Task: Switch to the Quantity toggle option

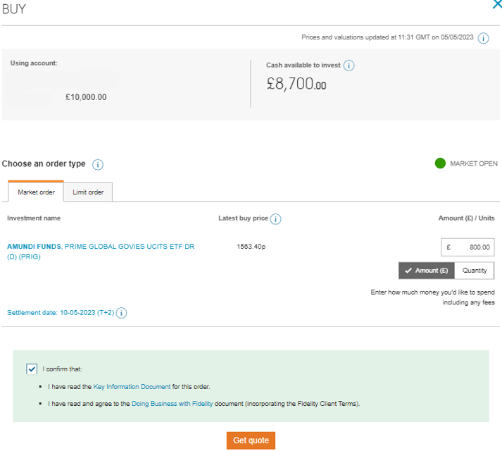Action: click(x=474, y=271)
